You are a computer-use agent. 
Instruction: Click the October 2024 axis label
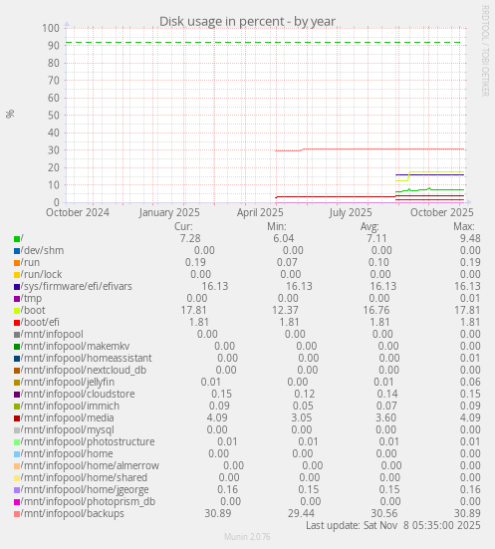pyautogui.click(x=78, y=212)
